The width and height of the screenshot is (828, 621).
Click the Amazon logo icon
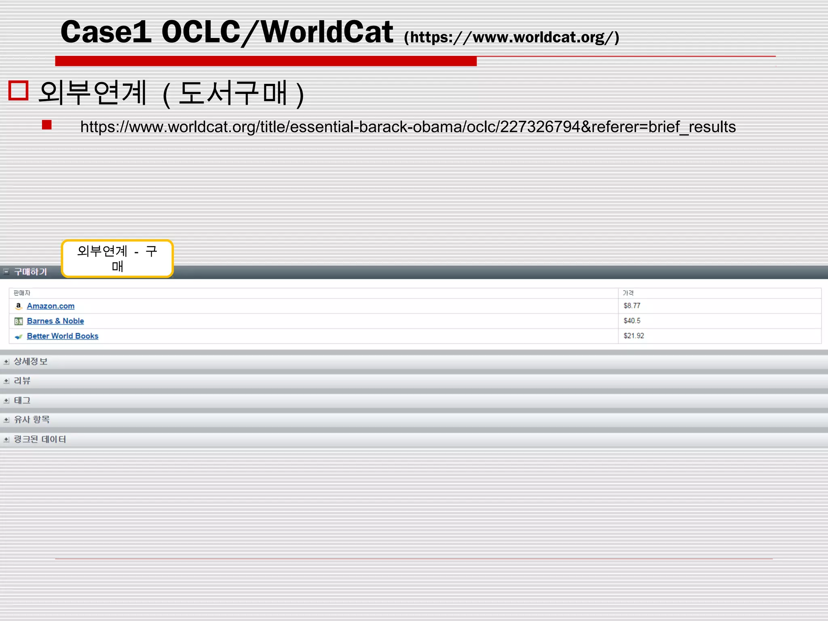[18, 306]
